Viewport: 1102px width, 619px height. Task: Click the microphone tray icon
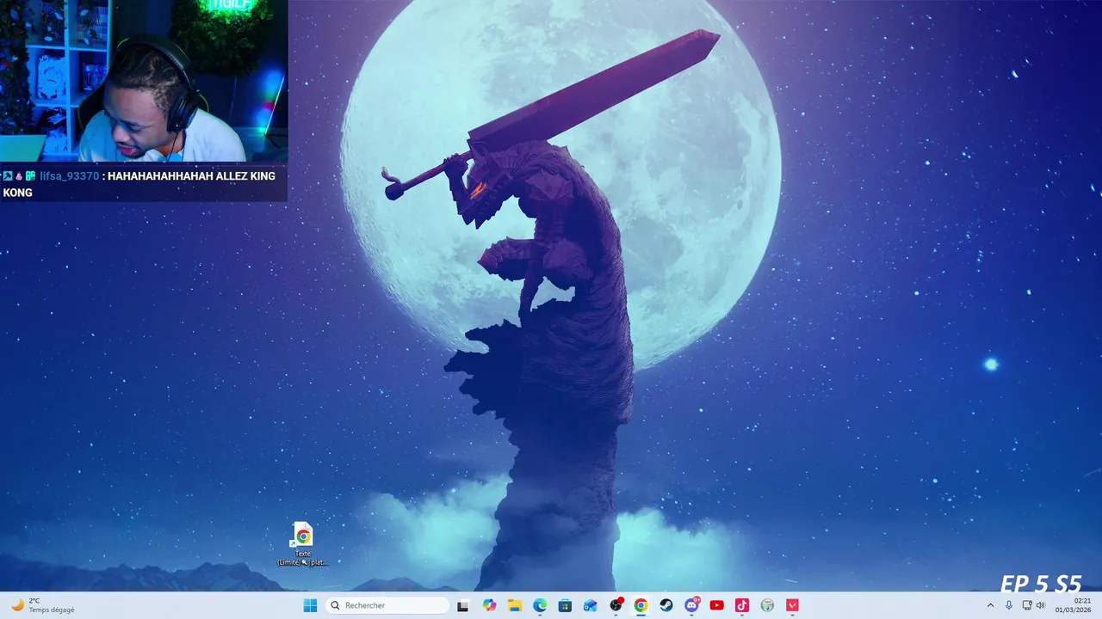[x=1009, y=605]
